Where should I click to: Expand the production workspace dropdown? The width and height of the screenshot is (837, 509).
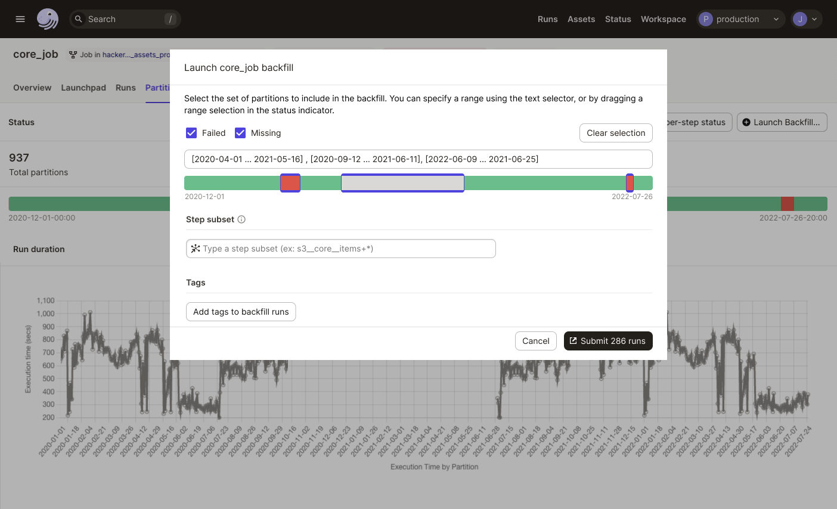pyautogui.click(x=776, y=19)
